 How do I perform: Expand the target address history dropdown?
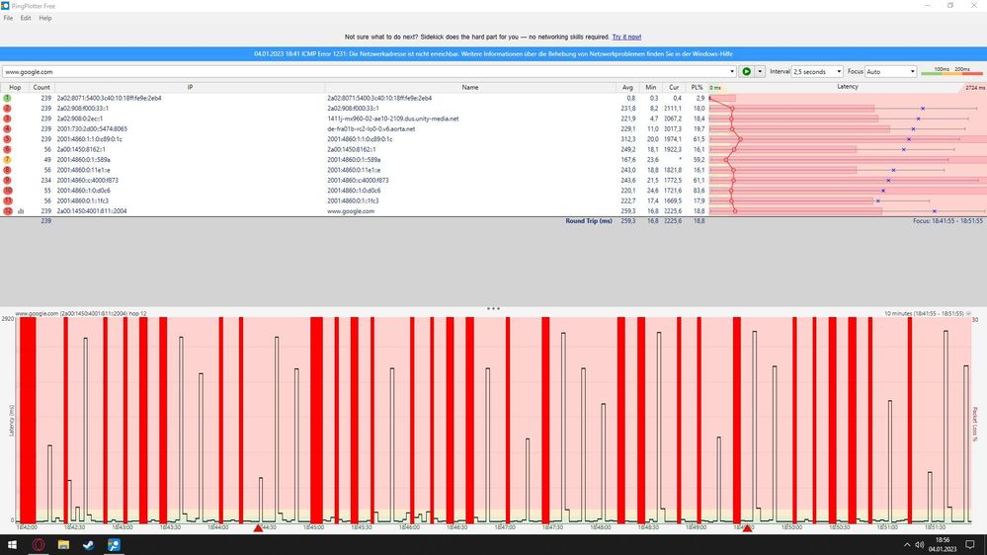(732, 72)
